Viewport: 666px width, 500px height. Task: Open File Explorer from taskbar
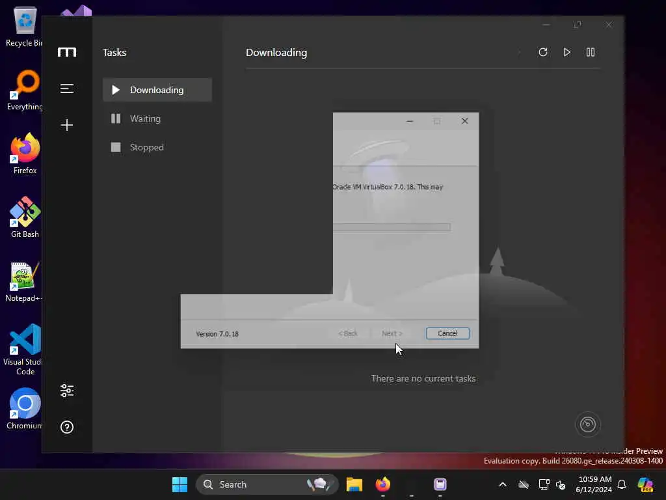click(x=354, y=484)
